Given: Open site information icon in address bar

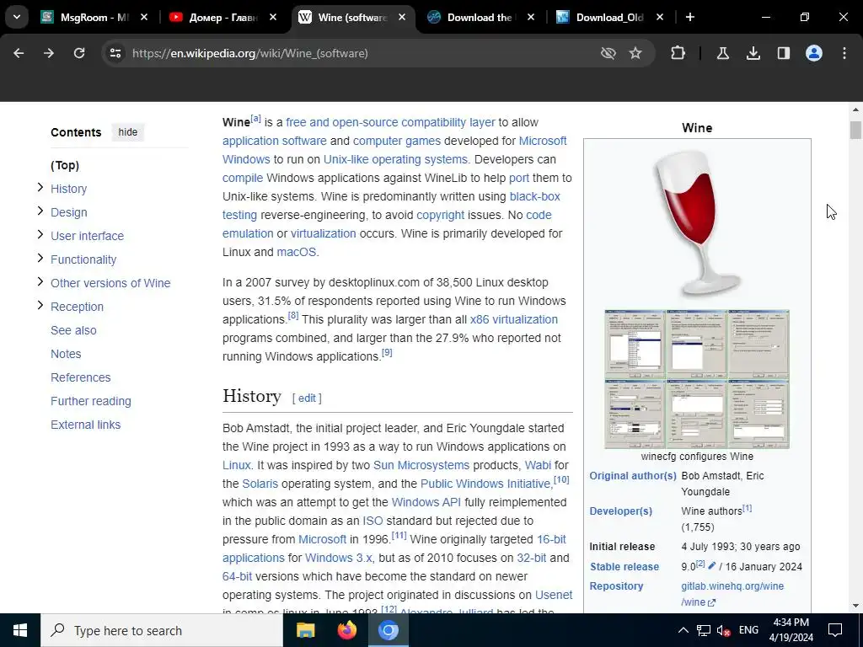Looking at the screenshot, I should [115, 53].
